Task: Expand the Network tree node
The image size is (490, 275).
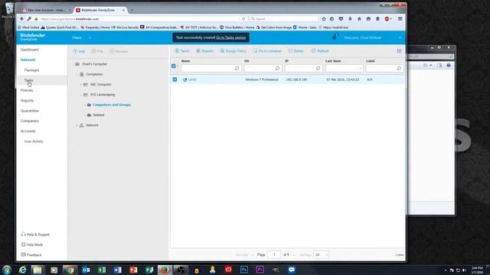Action: 77,125
